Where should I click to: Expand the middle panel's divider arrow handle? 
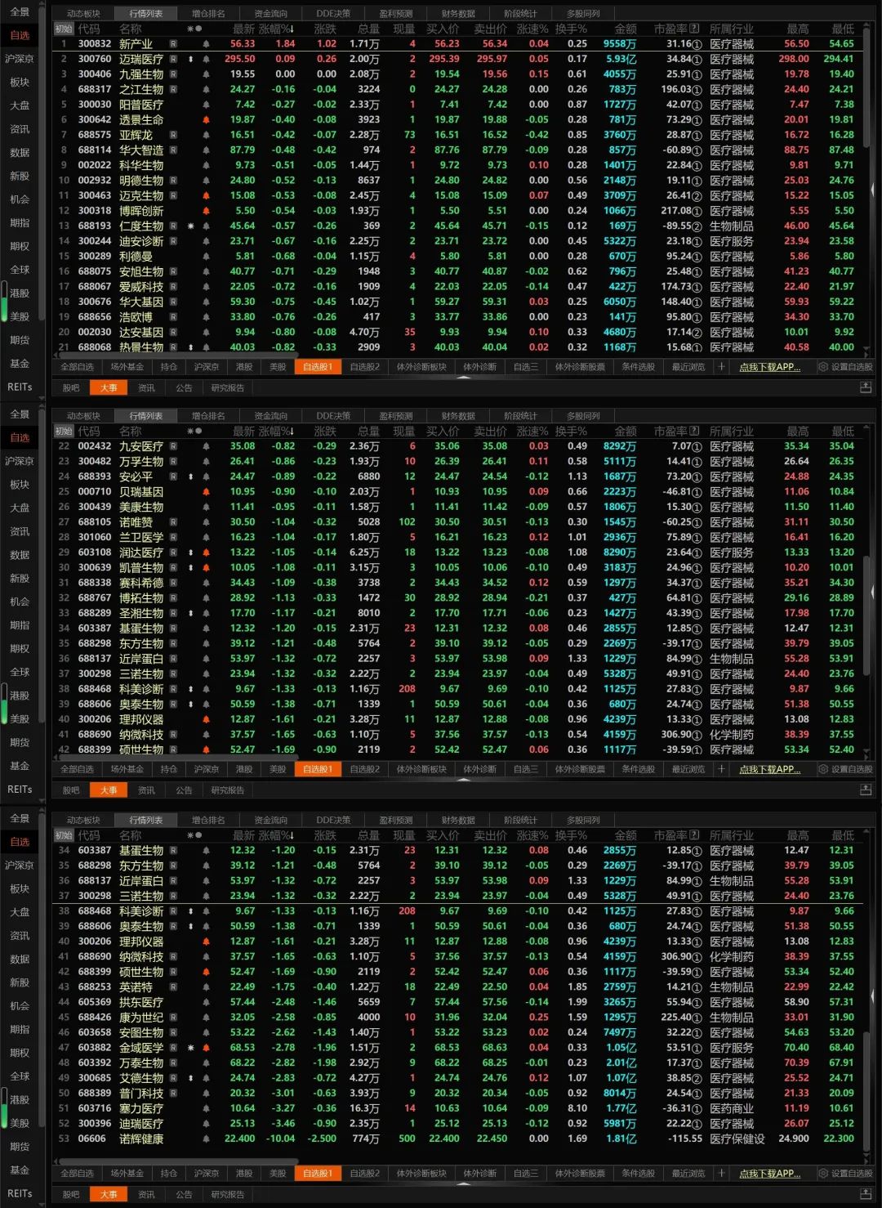point(463,780)
